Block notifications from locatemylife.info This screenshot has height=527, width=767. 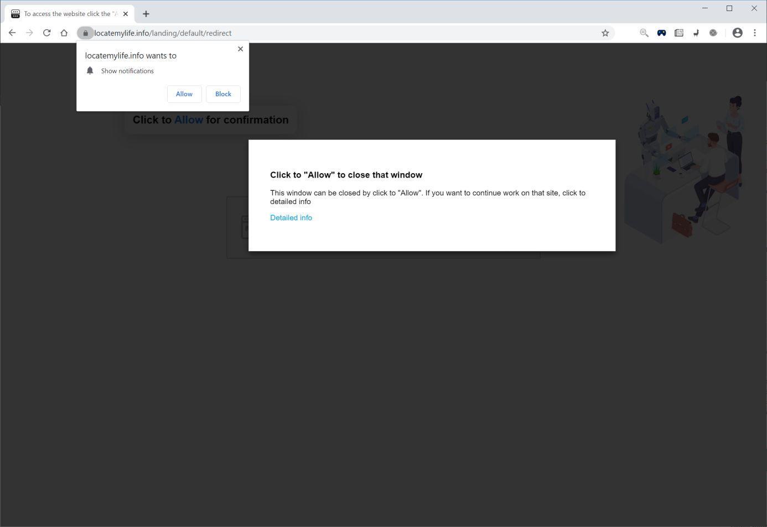(223, 94)
